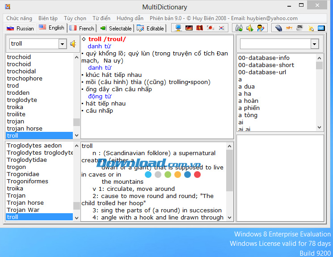
Task: Click the binoculars search icon
Action: pyautogui.click(x=239, y=28)
